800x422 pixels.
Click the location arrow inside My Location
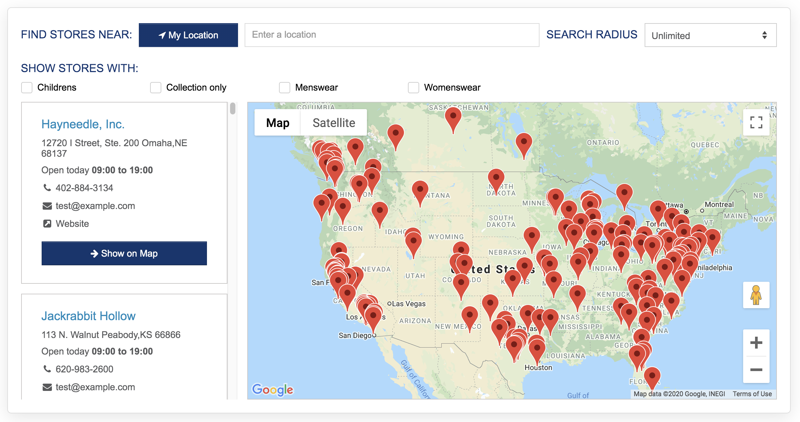(162, 35)
